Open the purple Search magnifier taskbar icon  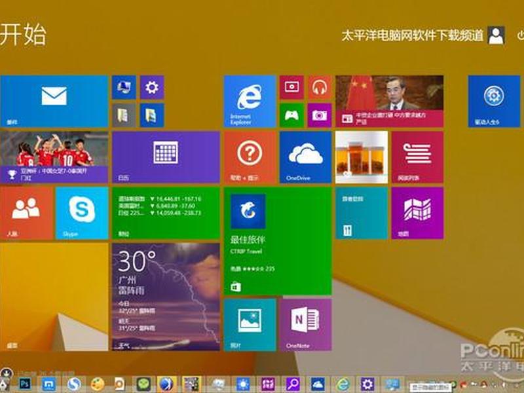point(293,384)
